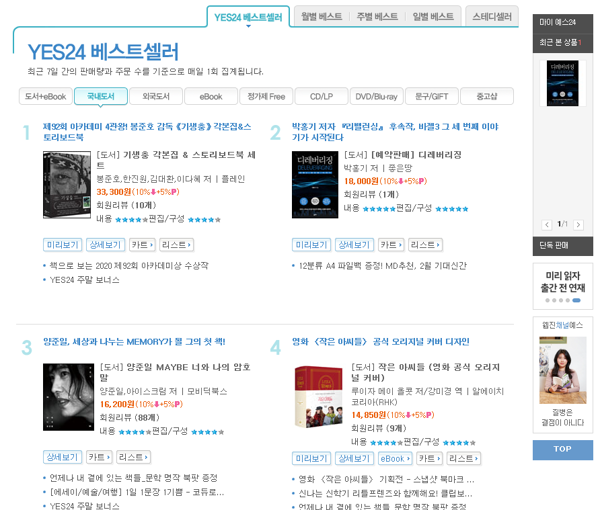Click 미리보기 for the 작은 아씨들 book
The height and width of the screenshot is (510, 600).
[x=311, y=458]
